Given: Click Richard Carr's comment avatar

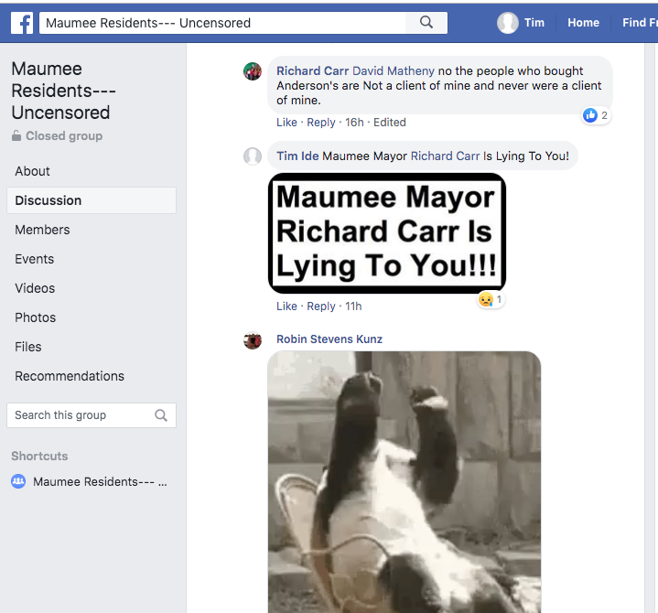Looking at the screenshot, I should tap(253, 71).
